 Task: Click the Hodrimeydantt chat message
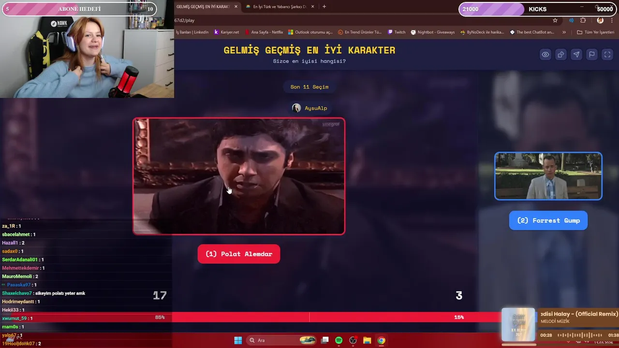pyautogui.click(x=21, y=302)
